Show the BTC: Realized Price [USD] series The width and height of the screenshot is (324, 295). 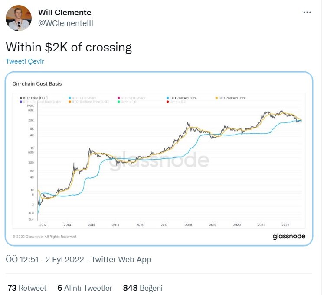[x=88, y=102]
